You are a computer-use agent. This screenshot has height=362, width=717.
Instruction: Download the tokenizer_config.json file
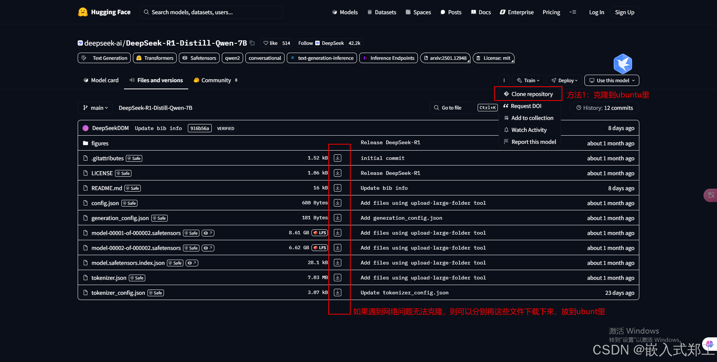pyautogui.click(x=338, y=293)
